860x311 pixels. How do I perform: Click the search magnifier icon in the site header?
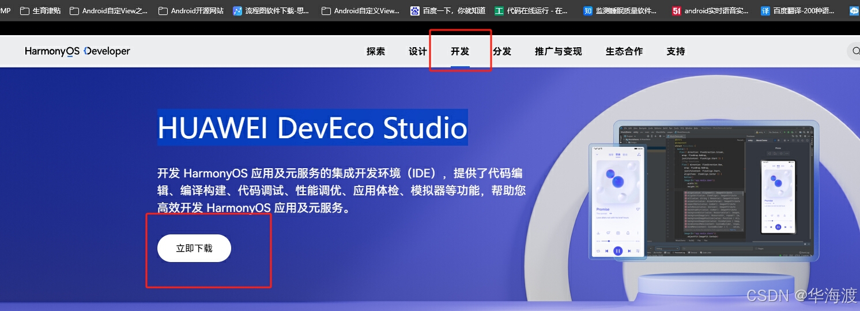click(855, 51)
